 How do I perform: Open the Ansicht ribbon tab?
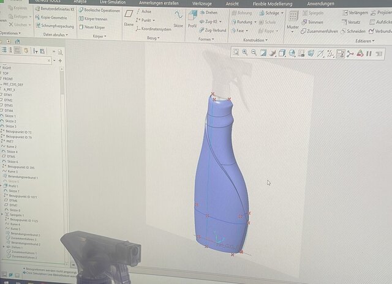[232, 4]
